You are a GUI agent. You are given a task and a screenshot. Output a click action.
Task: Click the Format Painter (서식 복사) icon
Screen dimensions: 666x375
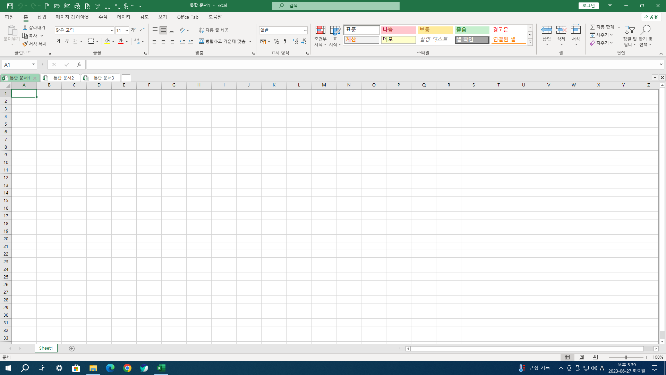[25, 44]
